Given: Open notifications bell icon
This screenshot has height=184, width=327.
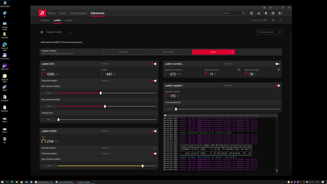Looking at the screenshot, I should click(x=266, y=13).
